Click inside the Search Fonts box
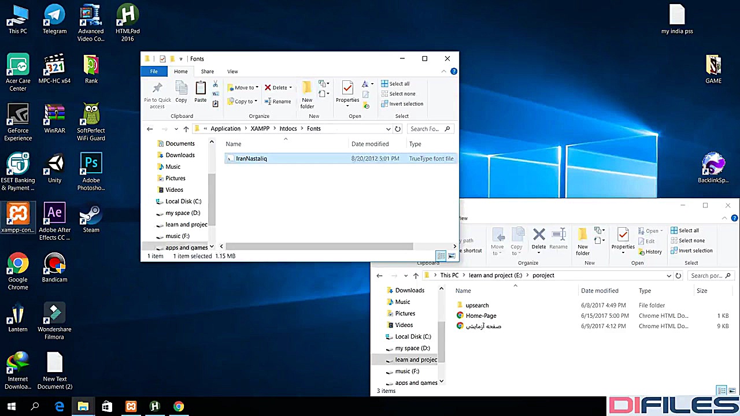 tap(427, 128)
